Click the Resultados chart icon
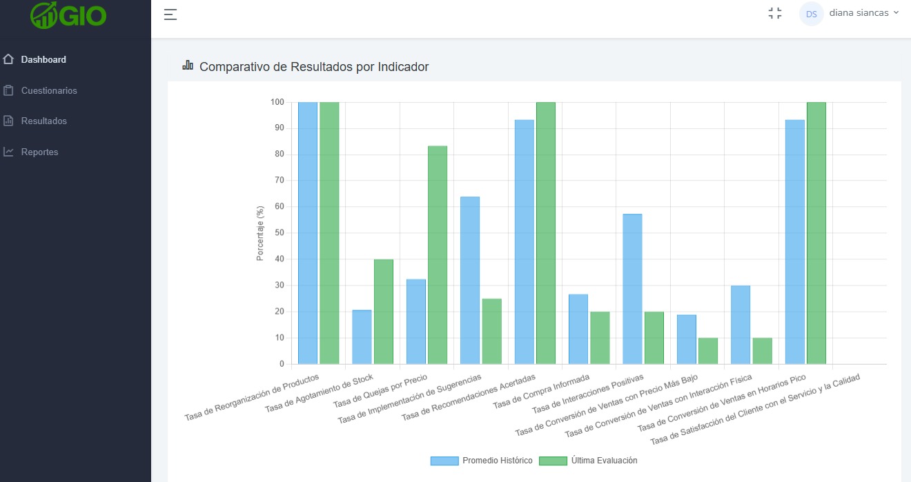This screenshot has height=482, width=911. coord(8,121)
